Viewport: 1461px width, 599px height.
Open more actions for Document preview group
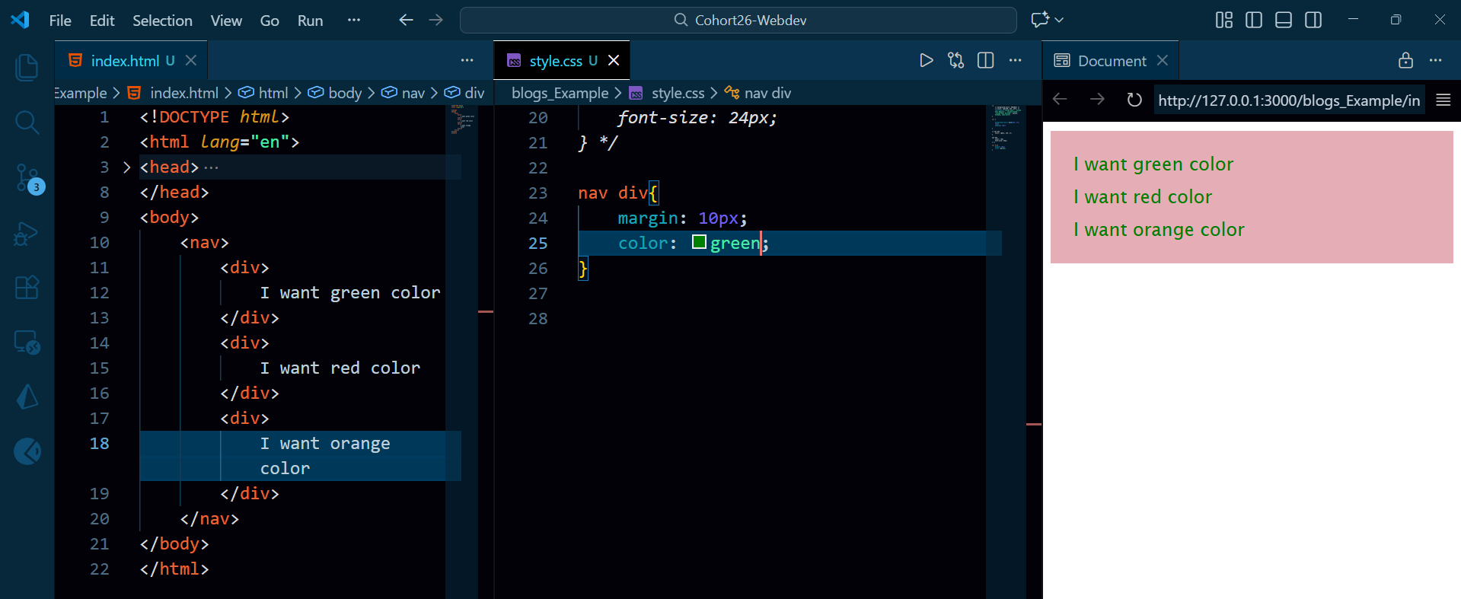pyautogui.click(x=1436, y=60)
